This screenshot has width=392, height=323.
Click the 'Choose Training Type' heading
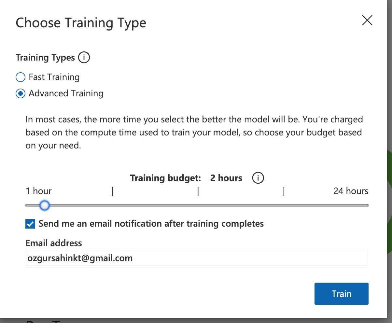81,23
